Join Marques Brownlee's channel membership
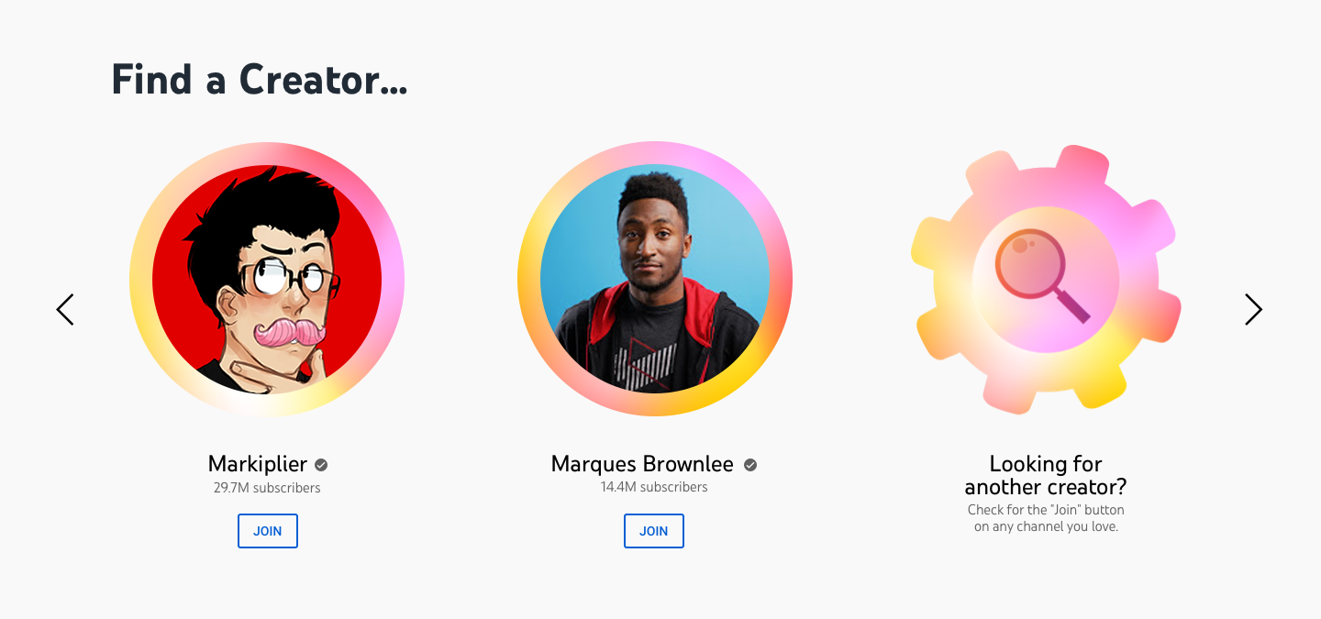Viewport: 1321px width, 619px height. click(654, 531)
